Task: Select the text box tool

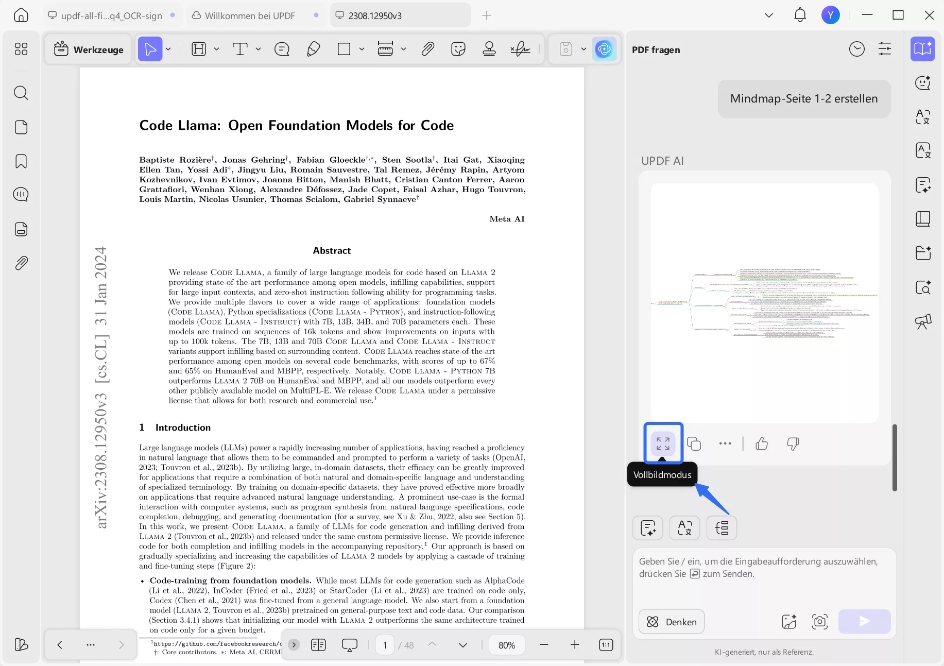Action: 240,49
